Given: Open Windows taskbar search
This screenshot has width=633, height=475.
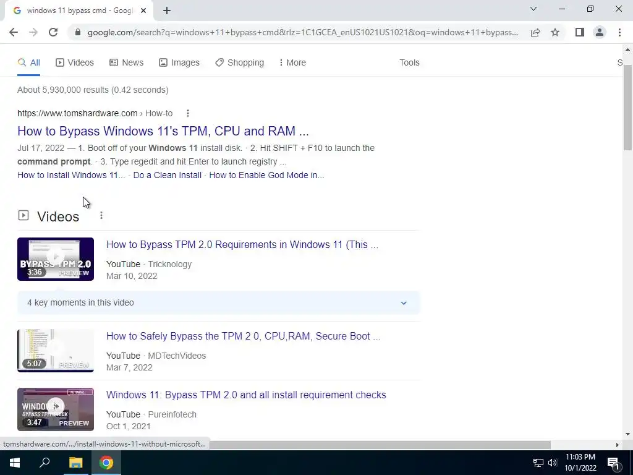Looking at the screenshot, I should 45,463.
